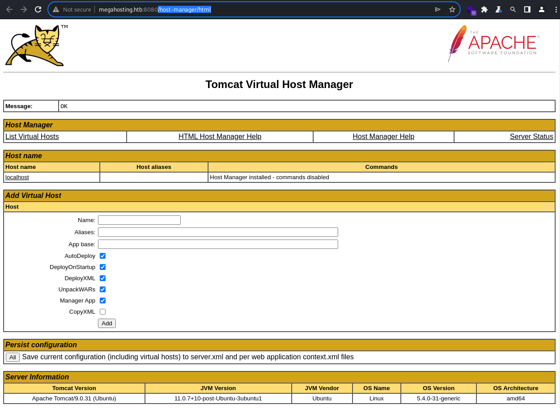Click the 'Persist configuration' section heading
Image resolution: width=560 pixels, height=408 pixels.
(x=41, y=345)
